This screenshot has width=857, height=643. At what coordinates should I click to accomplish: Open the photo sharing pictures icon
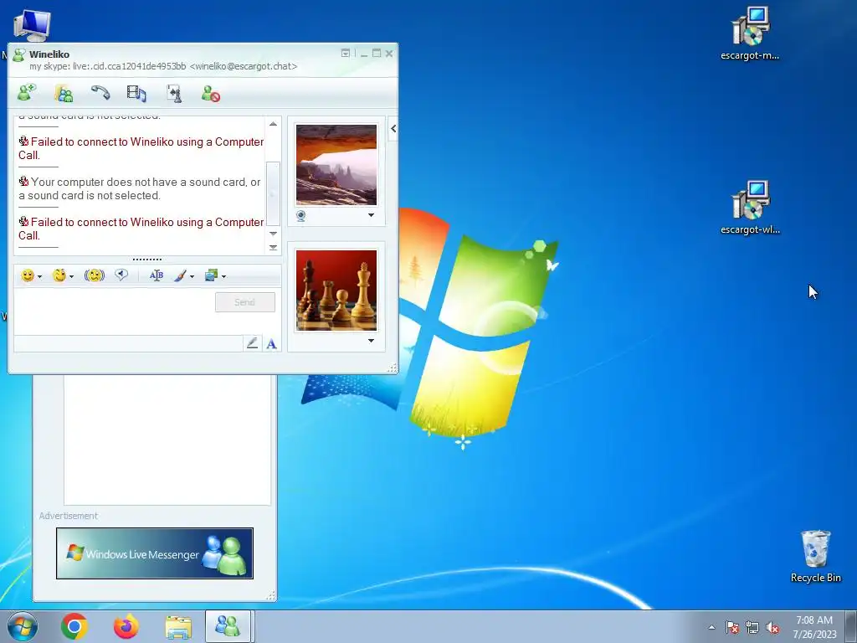pos(212,275)
